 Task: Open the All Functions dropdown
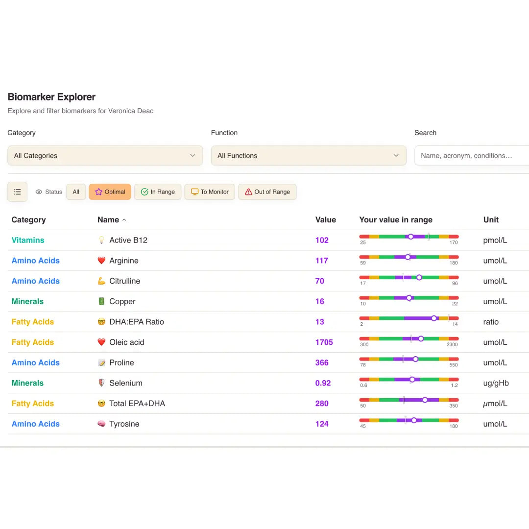coord(309,155)
